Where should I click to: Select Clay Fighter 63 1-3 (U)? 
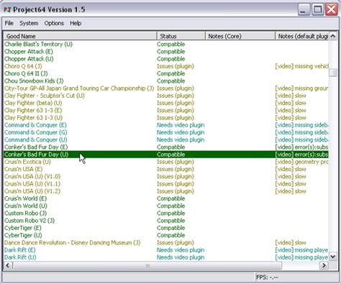point(33,118)
